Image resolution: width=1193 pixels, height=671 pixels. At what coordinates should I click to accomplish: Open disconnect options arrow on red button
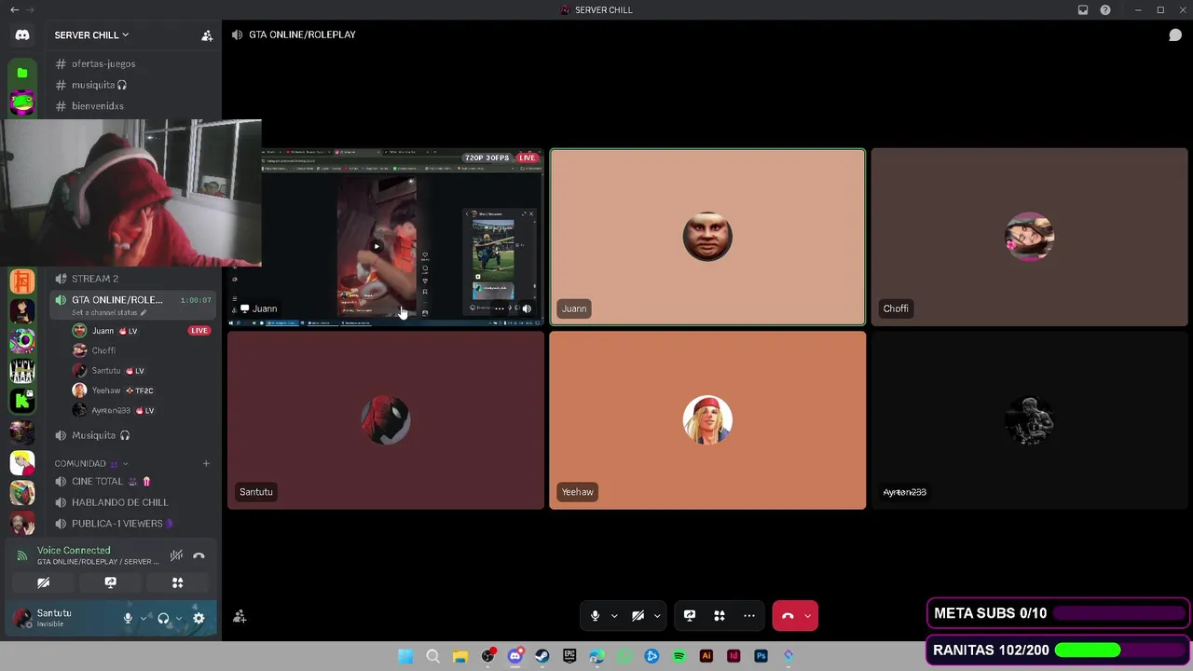[x=808, y=616]
